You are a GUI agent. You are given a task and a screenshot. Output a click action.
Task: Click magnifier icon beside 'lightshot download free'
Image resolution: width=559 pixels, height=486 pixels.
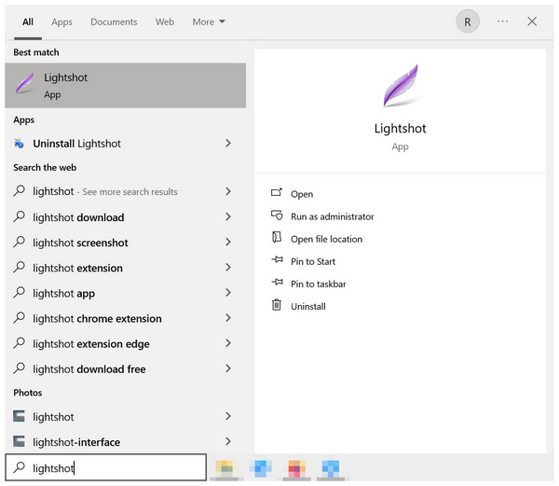pyautogui.click(x=19, y=368)
